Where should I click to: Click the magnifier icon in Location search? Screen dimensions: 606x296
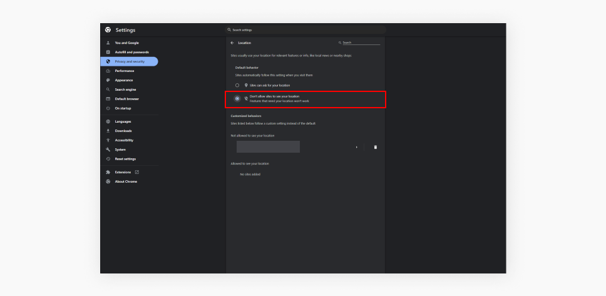click(x=340, y=43)
